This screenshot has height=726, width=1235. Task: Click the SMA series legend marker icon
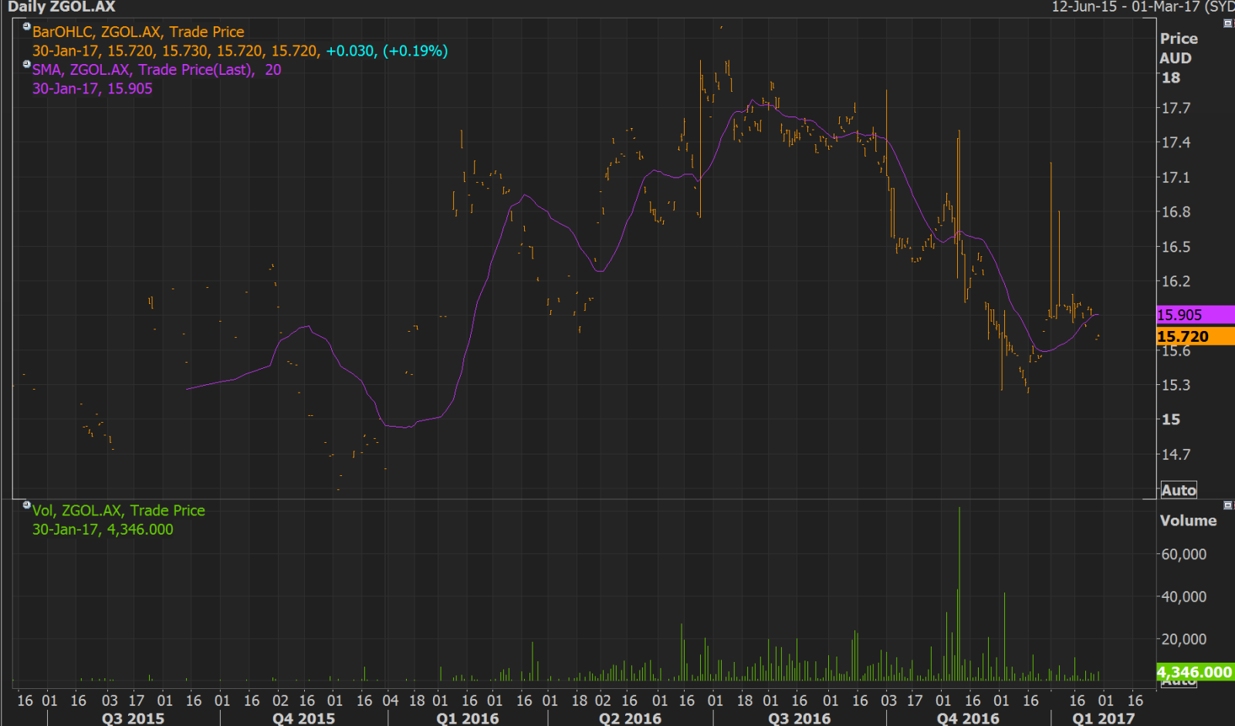point(27,65)
